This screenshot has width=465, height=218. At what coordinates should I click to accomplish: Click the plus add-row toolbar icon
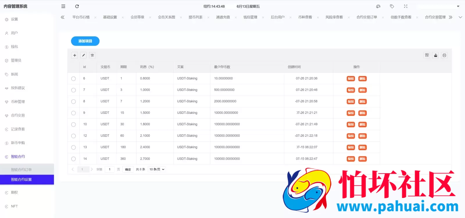(75, 55)
